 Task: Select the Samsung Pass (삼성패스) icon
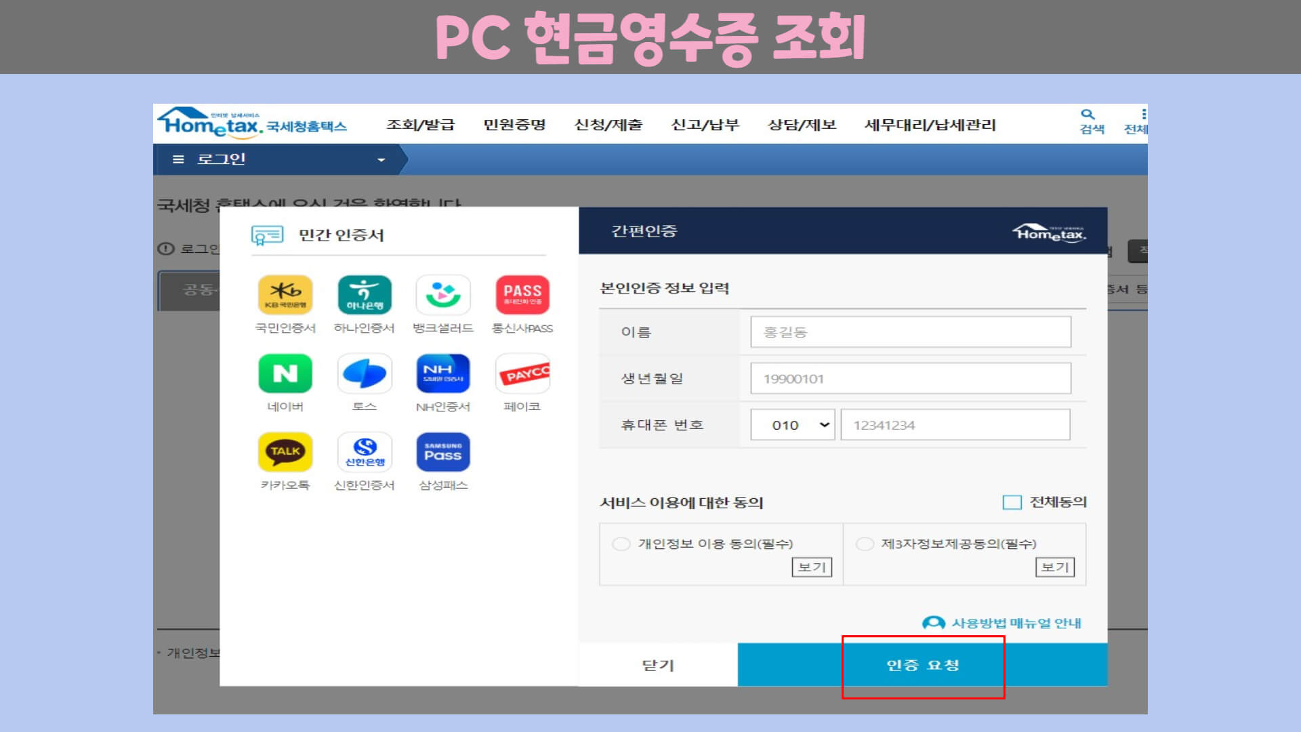pyautogui.click(x=443, y=452)
